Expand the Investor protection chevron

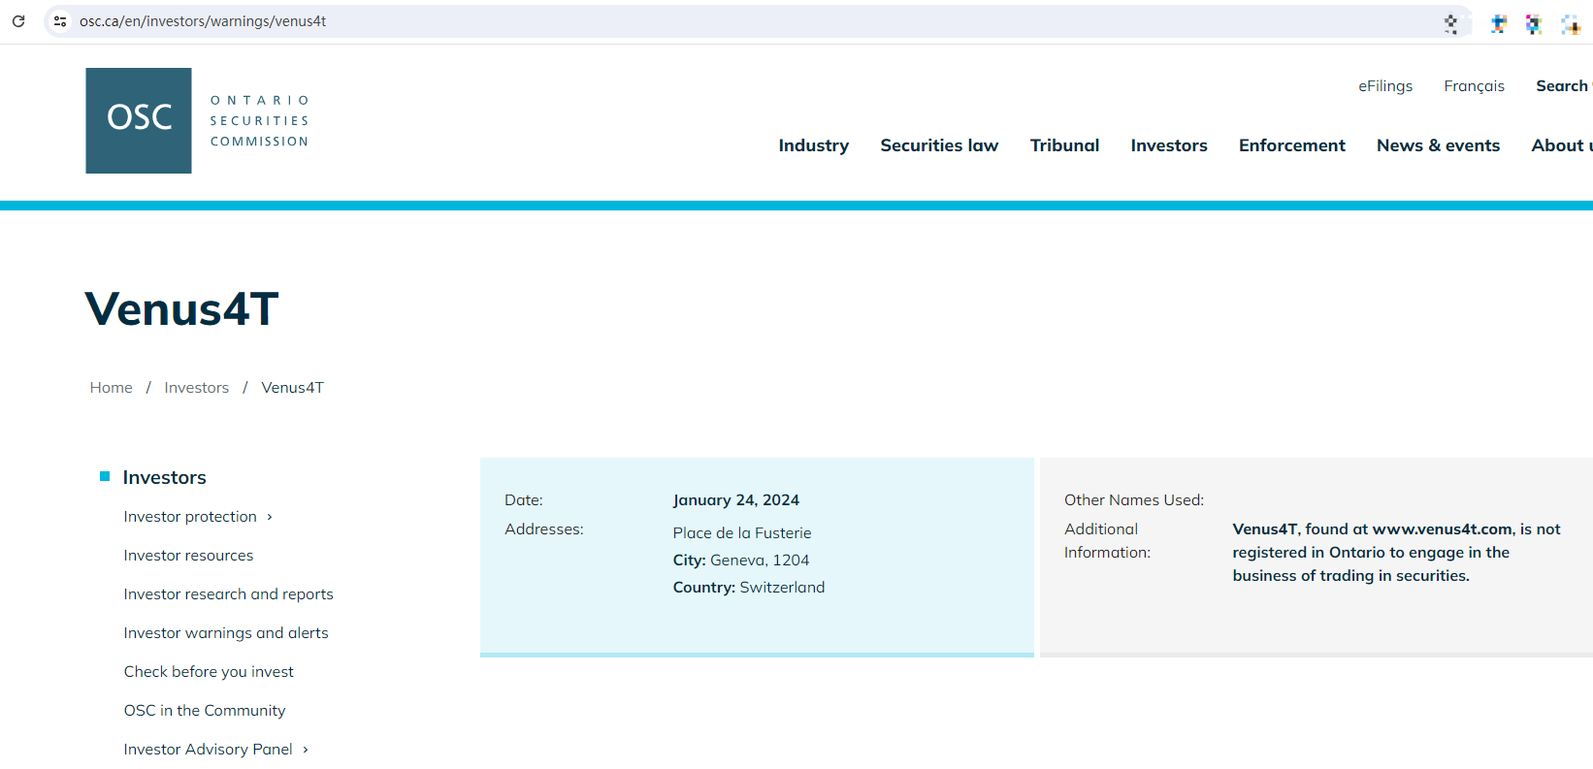[x=270, y=517]
